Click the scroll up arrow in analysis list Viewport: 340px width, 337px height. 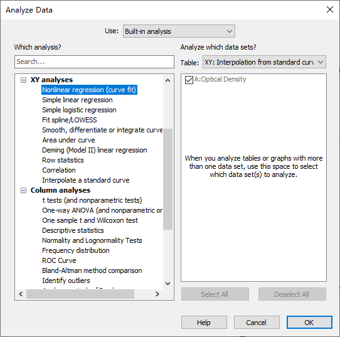coord(168,81)
